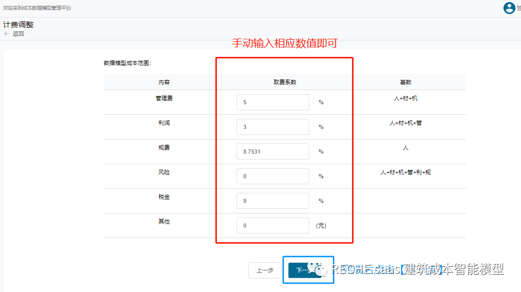Click the 基数 column header
This screenshot has height=292, width=521.
[406, 82]
